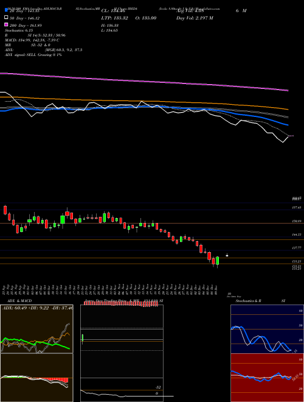304x402 pixels.
Task: Click the 'ADX signal: SELL' line
Action: tap(33, 55)
